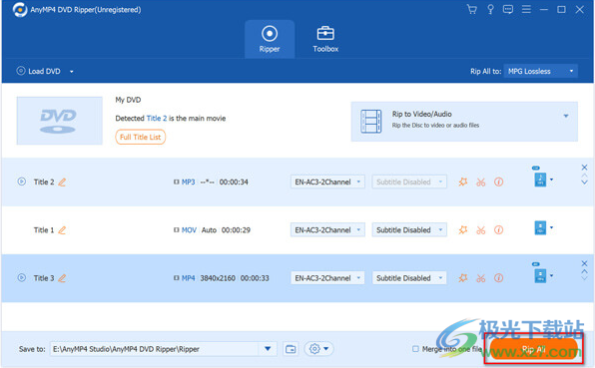Image resolution: width=595 pixels, height=368 pixels.
Task: Switch to the Toolbox tab
Action: [x=325, y=39]
